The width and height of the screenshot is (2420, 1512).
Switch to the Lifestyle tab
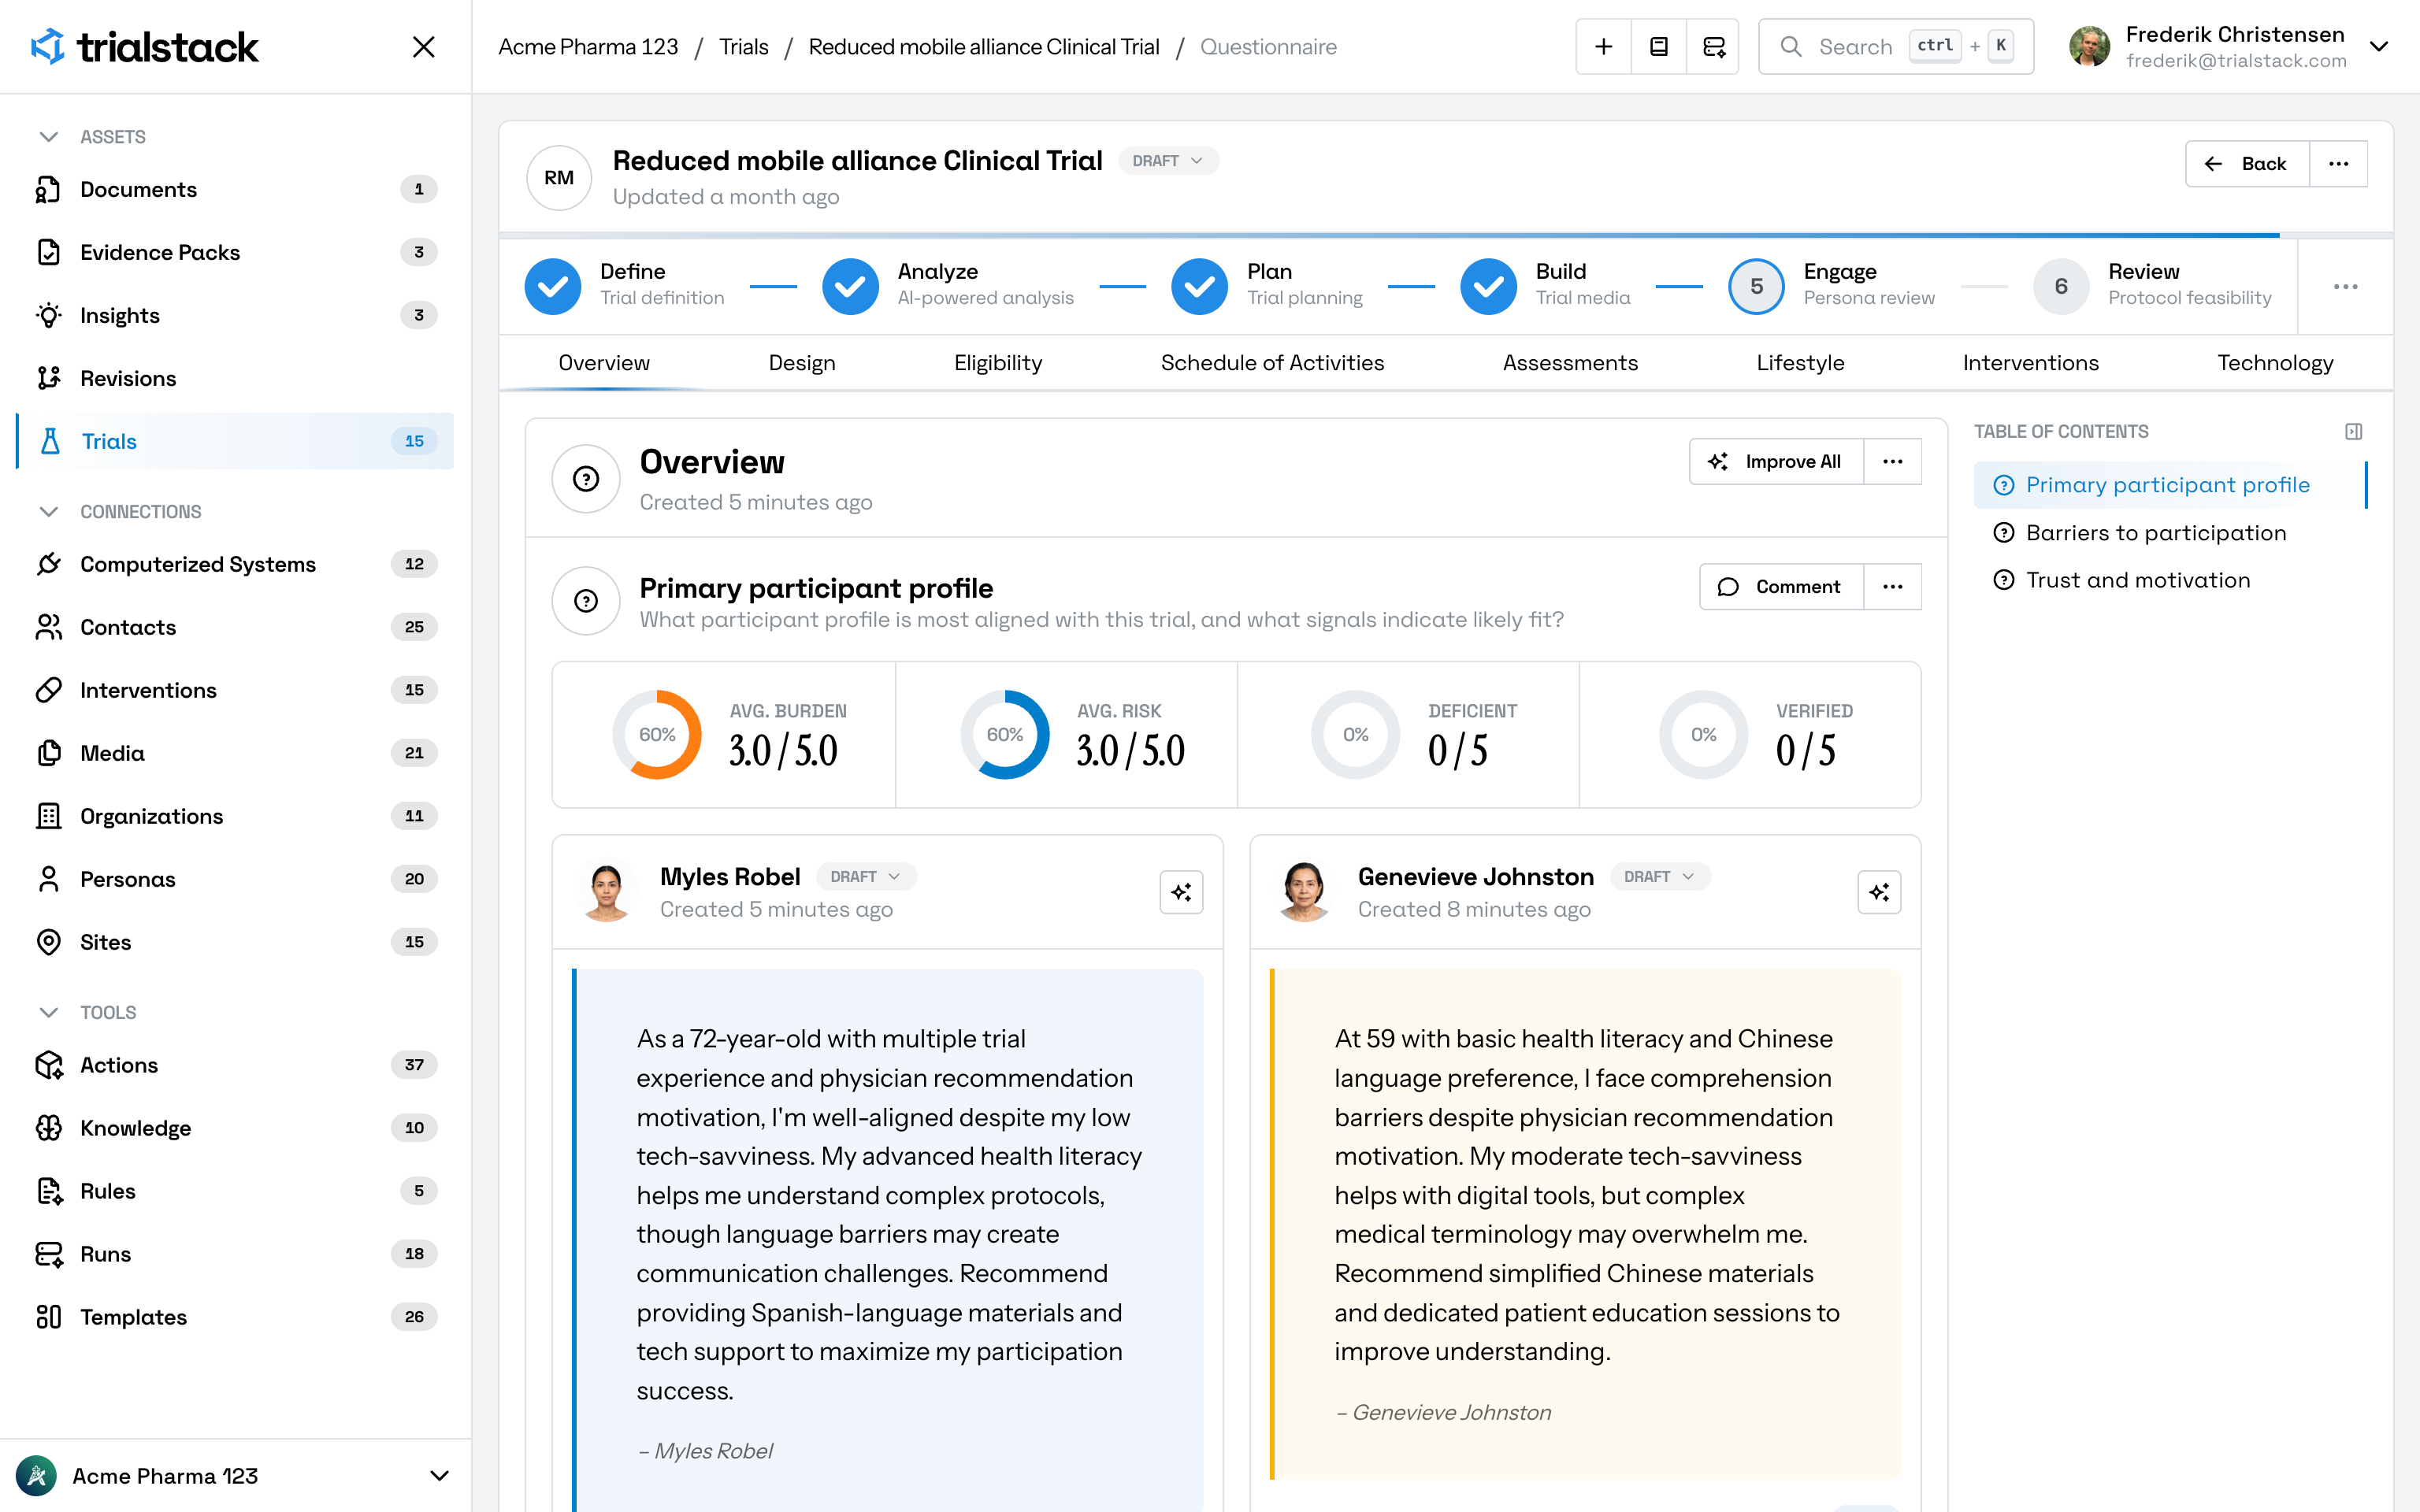pos(1800,363)
